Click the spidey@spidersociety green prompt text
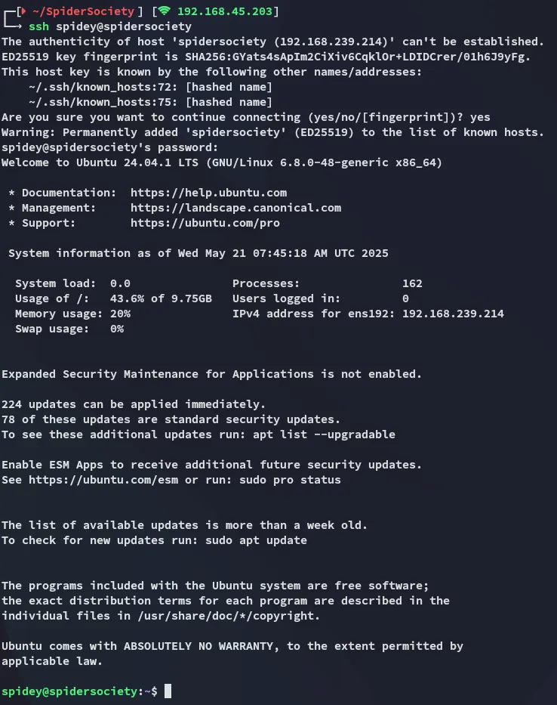557x705 pixels. [x=69, y=691]
